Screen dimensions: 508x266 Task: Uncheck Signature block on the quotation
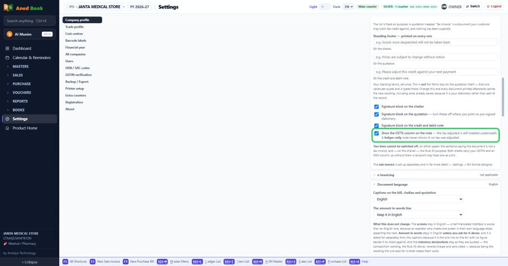tap(376, 115)
